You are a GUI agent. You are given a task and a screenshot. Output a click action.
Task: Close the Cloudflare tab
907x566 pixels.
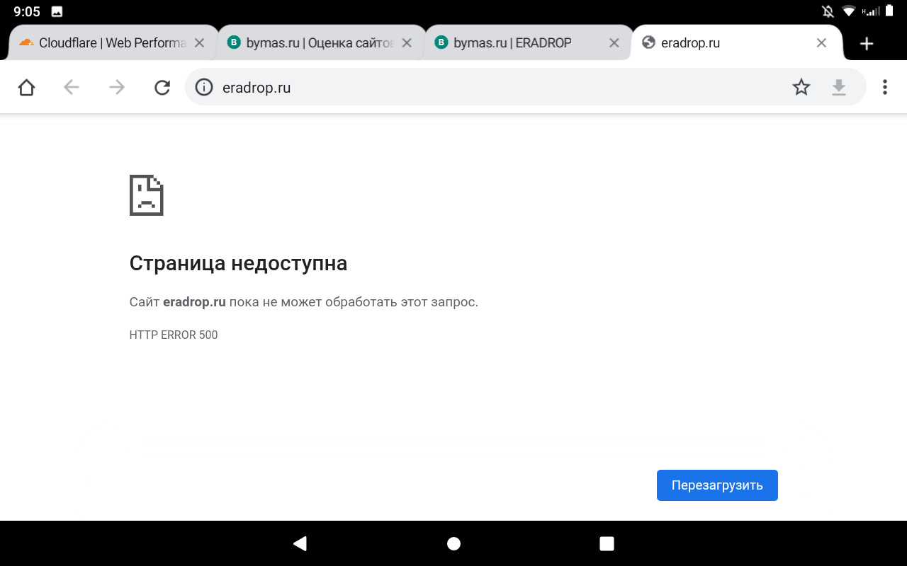199,43
